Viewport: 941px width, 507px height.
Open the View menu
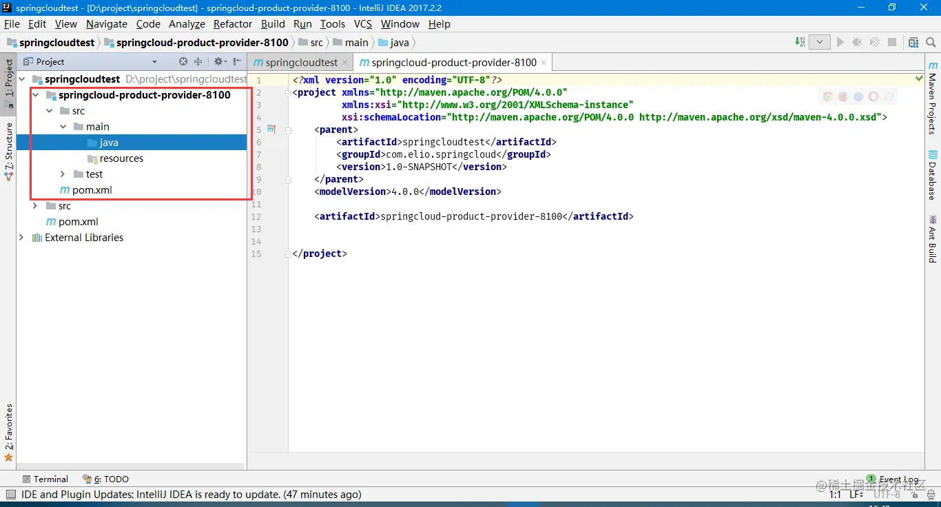66,23
